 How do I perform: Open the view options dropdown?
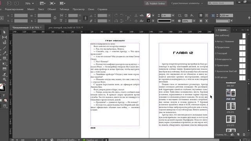[x=42, y=4]
